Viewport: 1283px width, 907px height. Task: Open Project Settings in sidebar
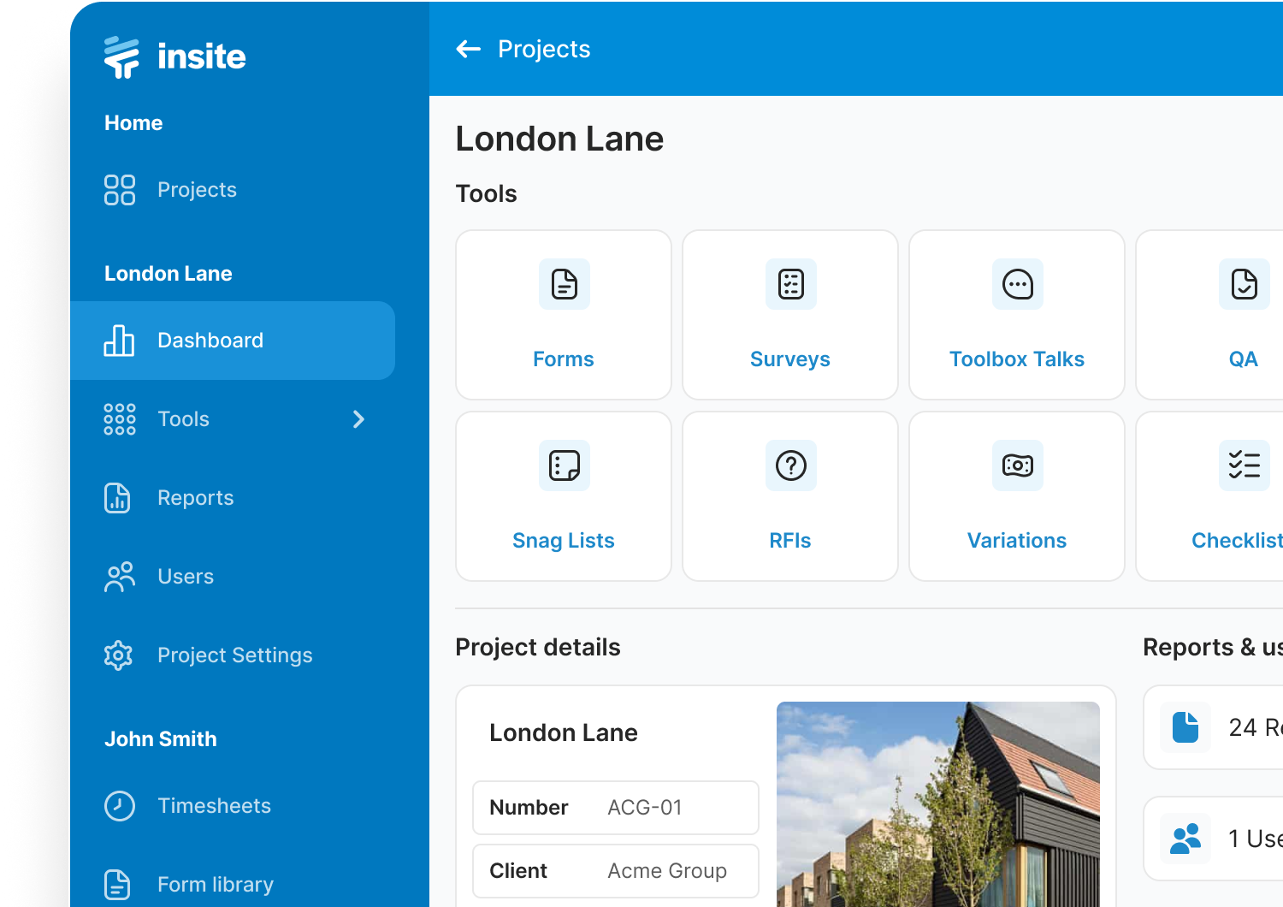pos(234,655)
